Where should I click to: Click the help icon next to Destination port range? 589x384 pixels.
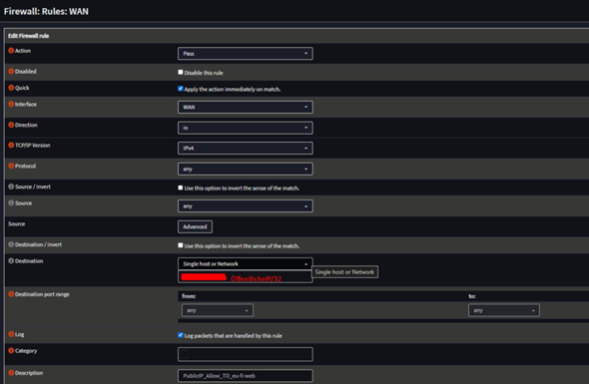11,294
